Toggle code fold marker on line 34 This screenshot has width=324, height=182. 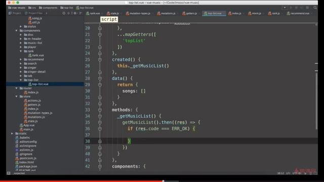pos(100,116)
